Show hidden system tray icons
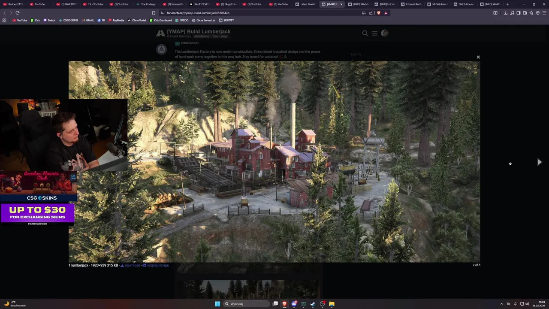 click(x=501, y=304)
